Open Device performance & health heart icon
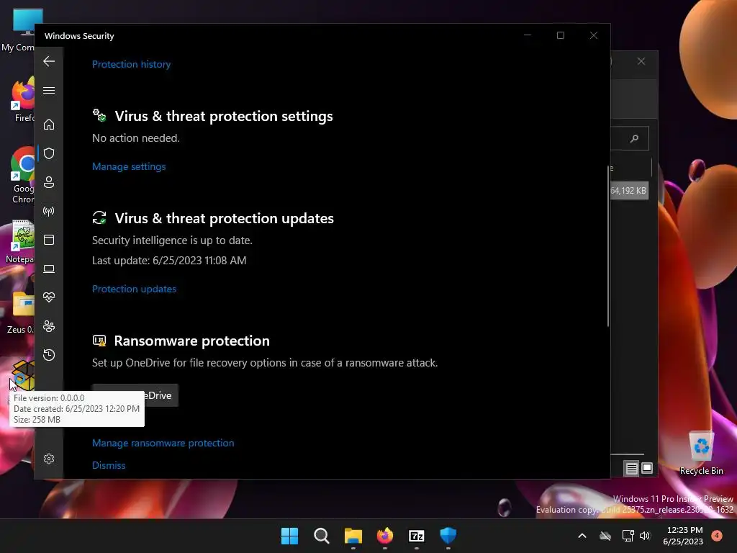The width and height of the screenshot is (737, 553). coord(49,297)
